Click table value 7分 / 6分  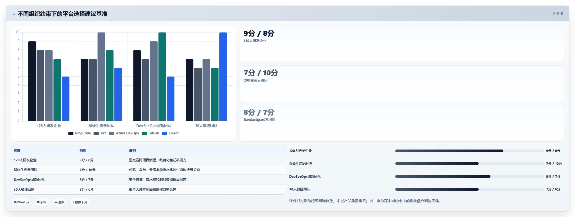point(87,190)
